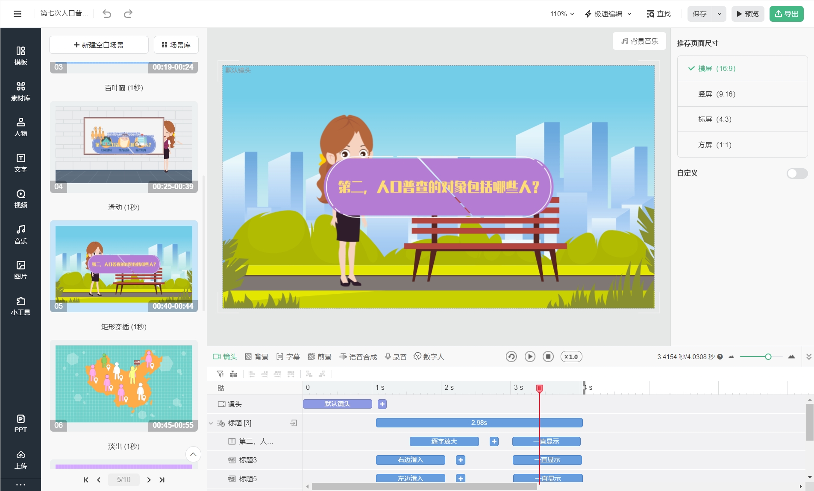Click the 预览 preview button

point(748,14)
